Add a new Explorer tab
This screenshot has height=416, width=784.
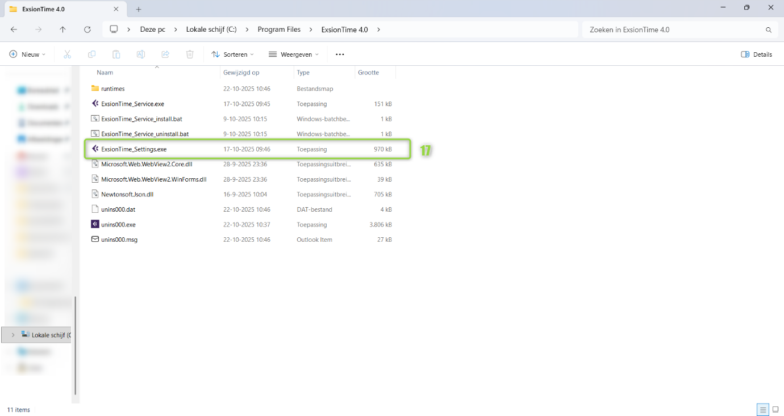point(139,9)
